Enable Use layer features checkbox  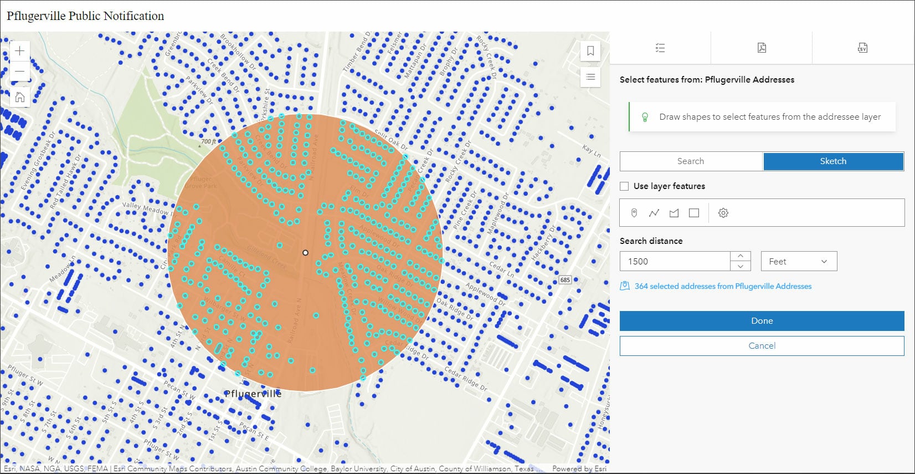click(624, 186)
